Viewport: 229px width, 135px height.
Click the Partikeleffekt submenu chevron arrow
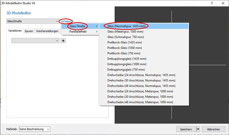pos(96,32)
